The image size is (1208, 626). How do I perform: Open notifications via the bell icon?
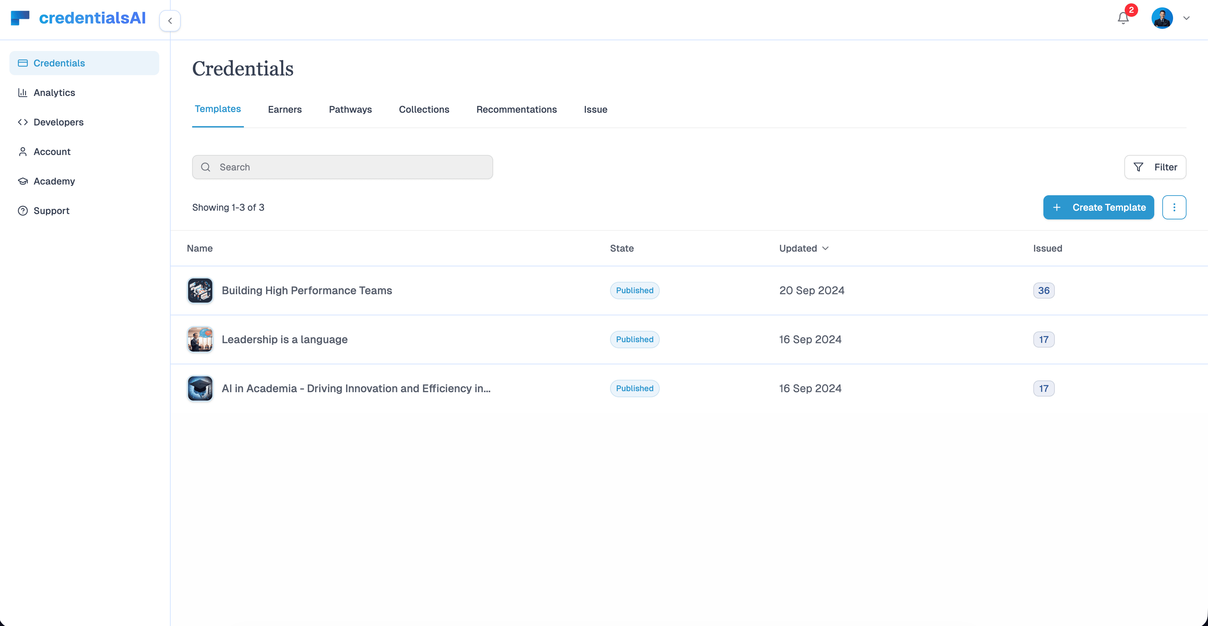[x=1123, y=18]
